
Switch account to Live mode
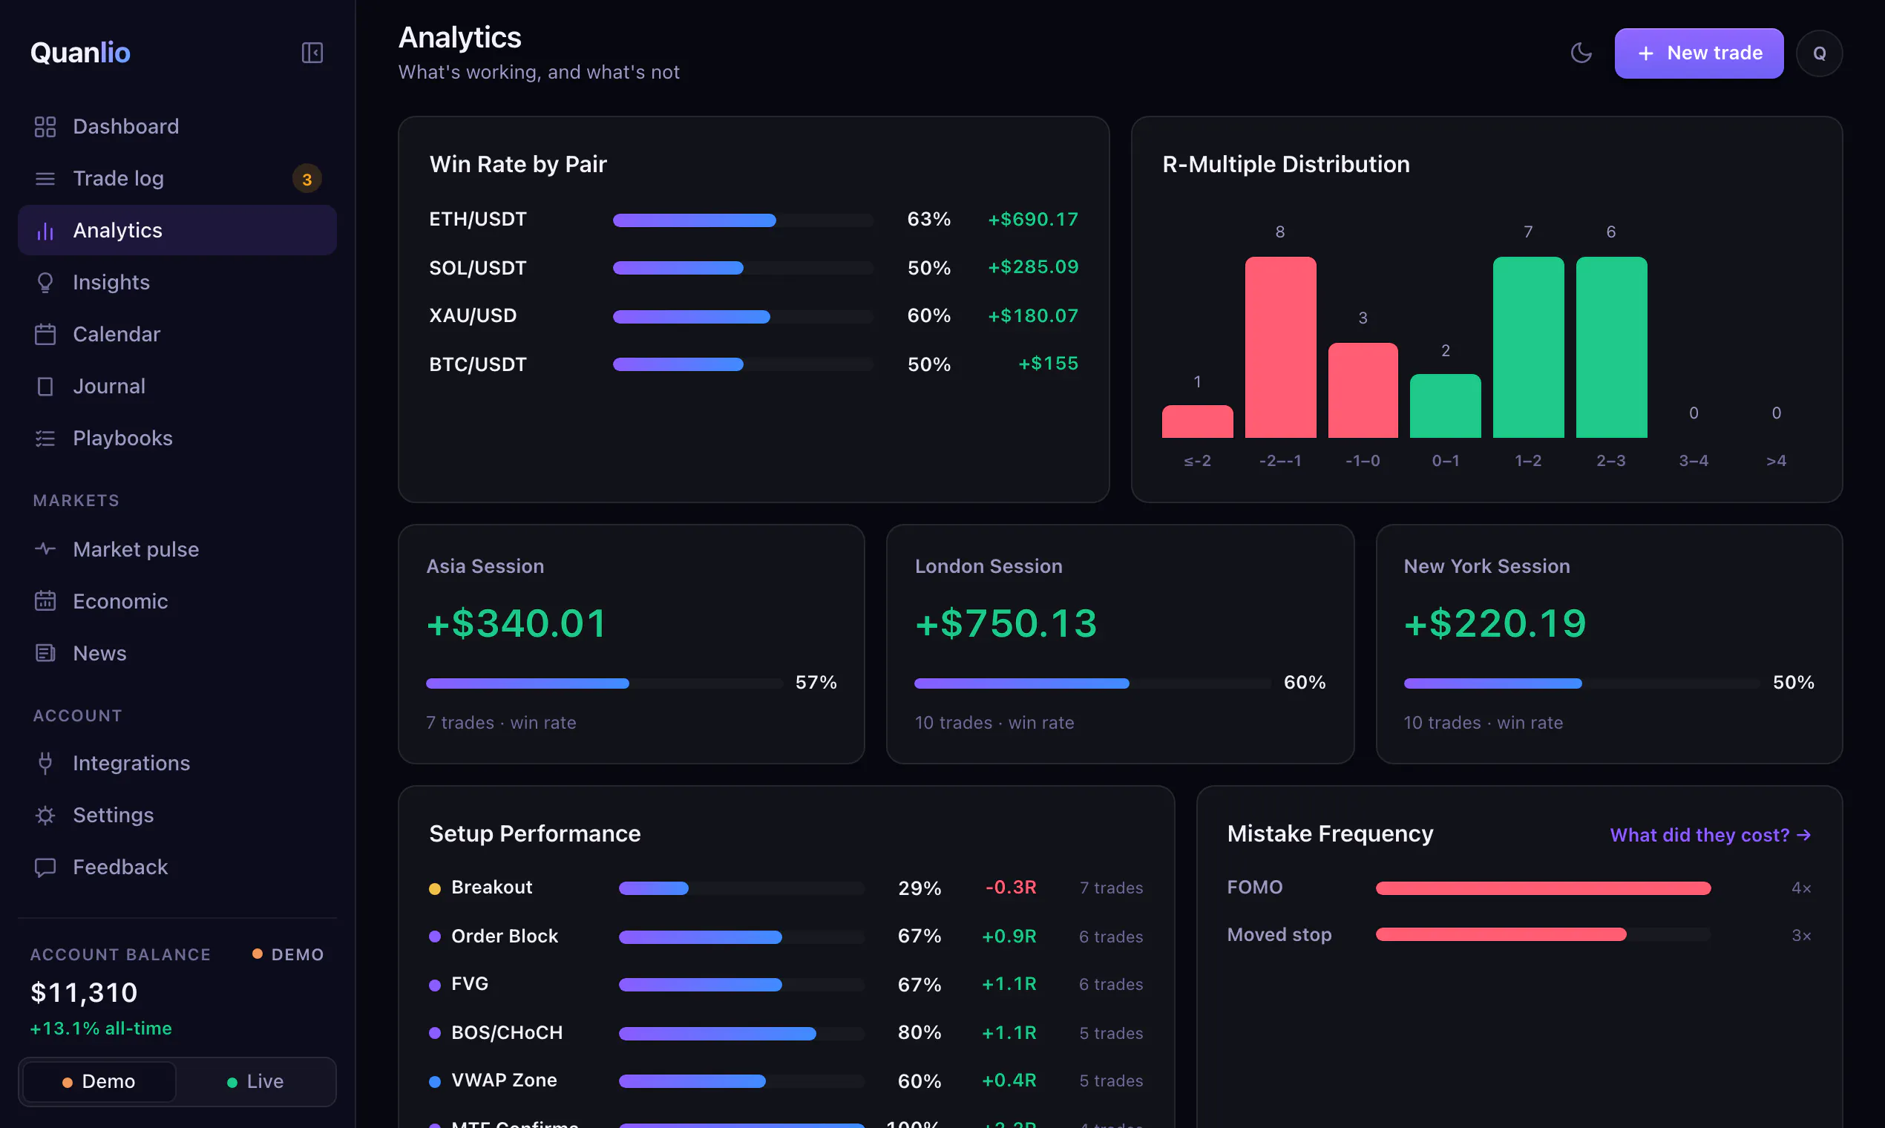coord(255,1081)
